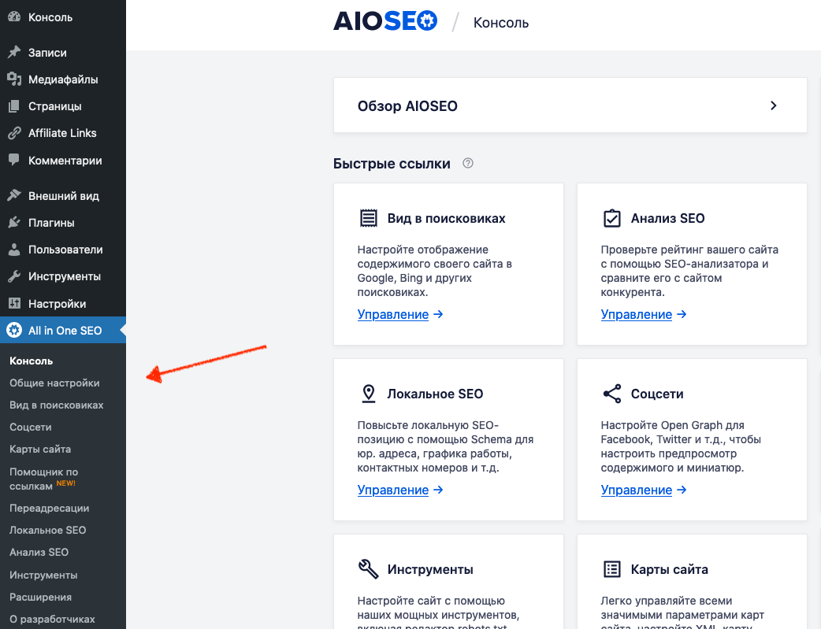Click the help question mark beside Быстрые ссылки

click(x=468, y=163)
